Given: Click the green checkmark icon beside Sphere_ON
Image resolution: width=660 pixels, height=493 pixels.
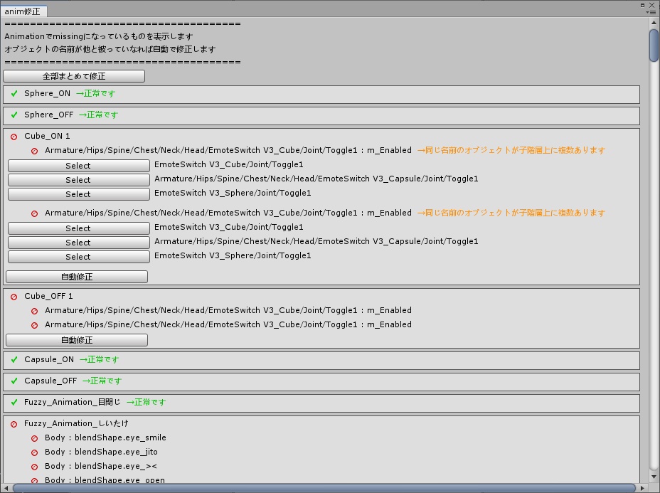Looking at the screenshot, I should (x=14, y=93).
